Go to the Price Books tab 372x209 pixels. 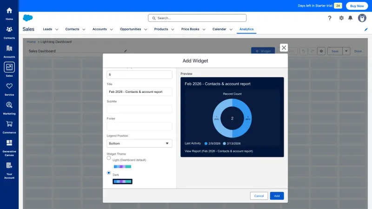190,29
